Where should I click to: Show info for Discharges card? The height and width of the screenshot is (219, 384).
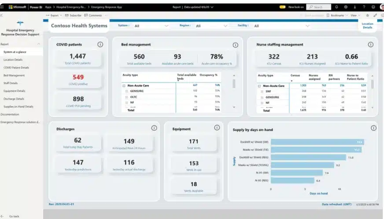point(154,128)
